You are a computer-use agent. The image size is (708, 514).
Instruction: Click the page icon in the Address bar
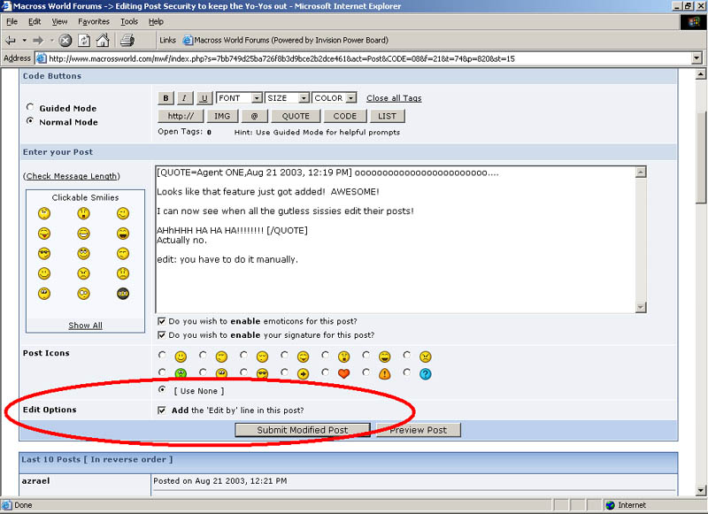point(41,58)
